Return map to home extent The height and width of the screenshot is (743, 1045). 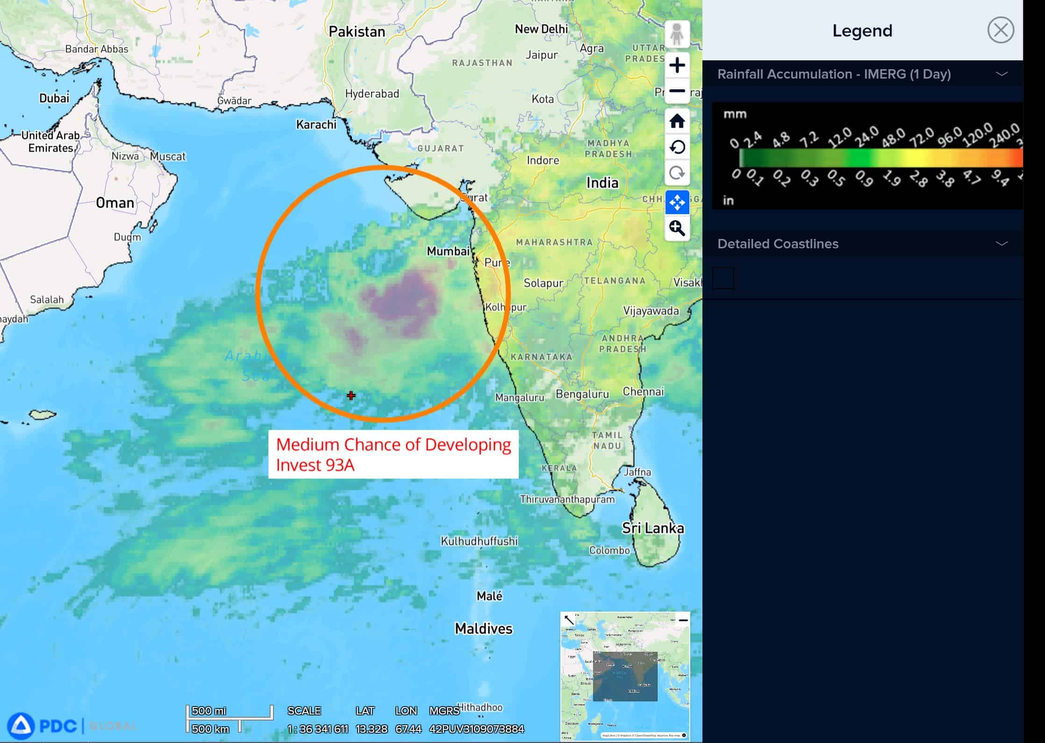coord(677,121)
